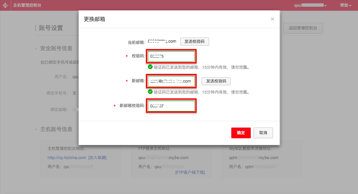Click the 主机管理控制台 title in header
The image size is (358, 194).
pyautogui.click(x=27, y=5)
